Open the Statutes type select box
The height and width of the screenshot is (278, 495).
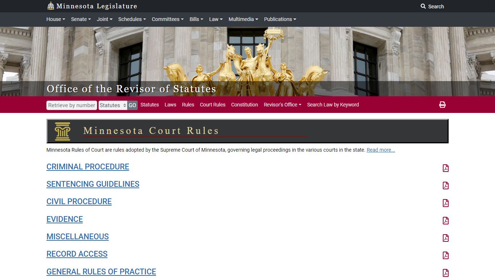click(113, 105)
